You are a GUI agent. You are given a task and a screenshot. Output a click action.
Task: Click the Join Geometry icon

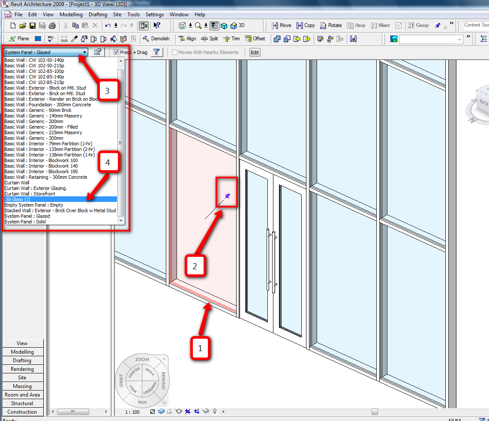point(277,39)
